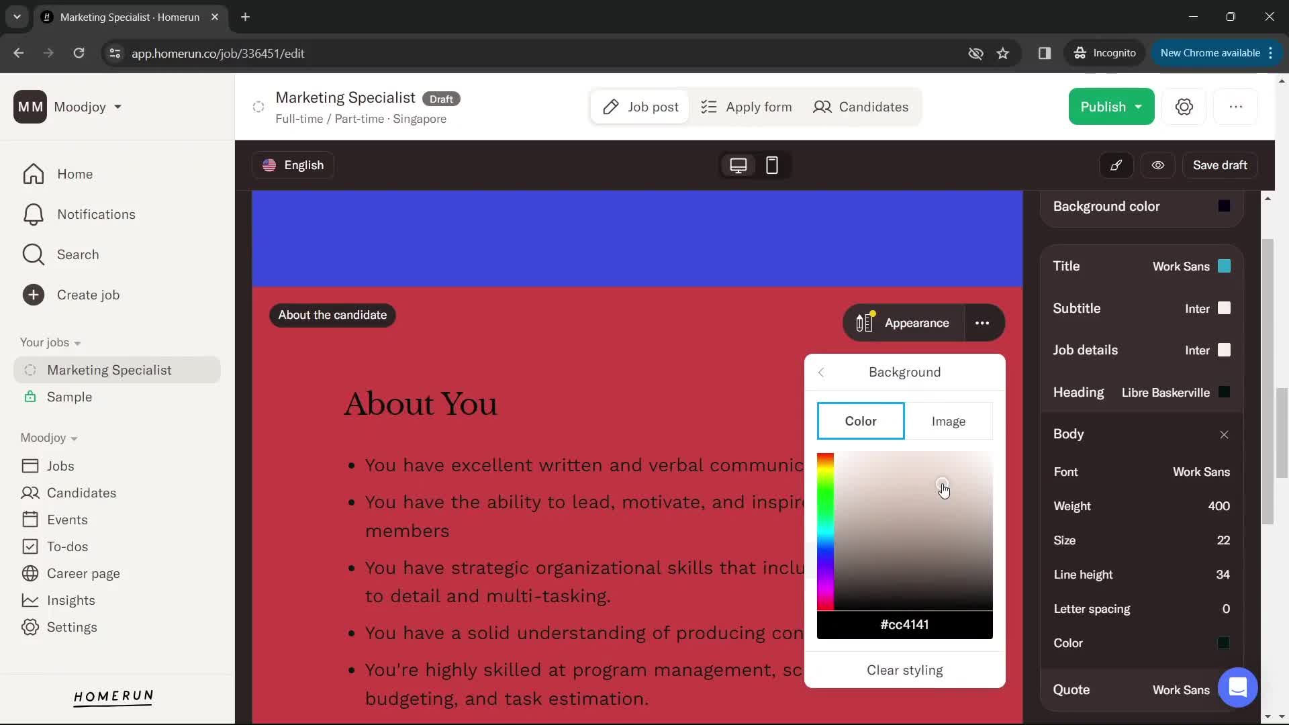Click the desktop preview icon
The width and height of the screenshot is (1289, 725).
coord(739,164)
